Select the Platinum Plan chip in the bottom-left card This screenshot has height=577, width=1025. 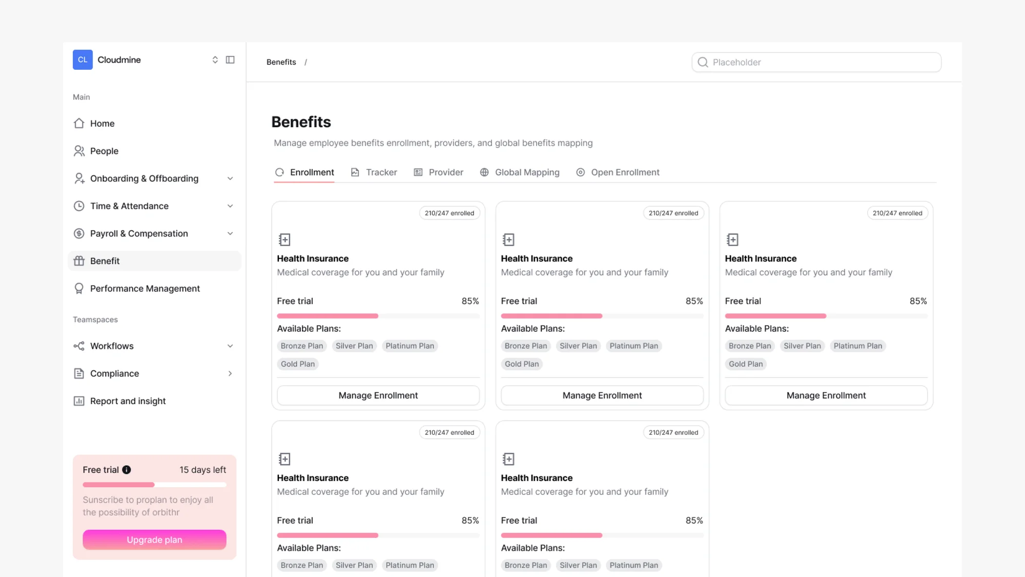[x=410, y=565]
